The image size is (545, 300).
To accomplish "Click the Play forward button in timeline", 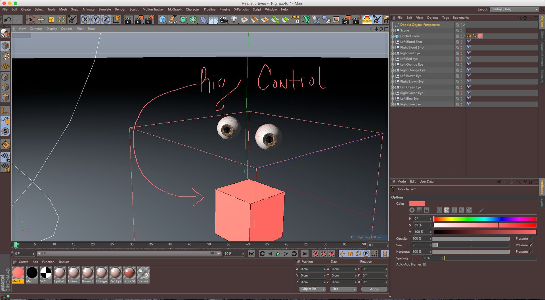I will click(x=278, y=254).
